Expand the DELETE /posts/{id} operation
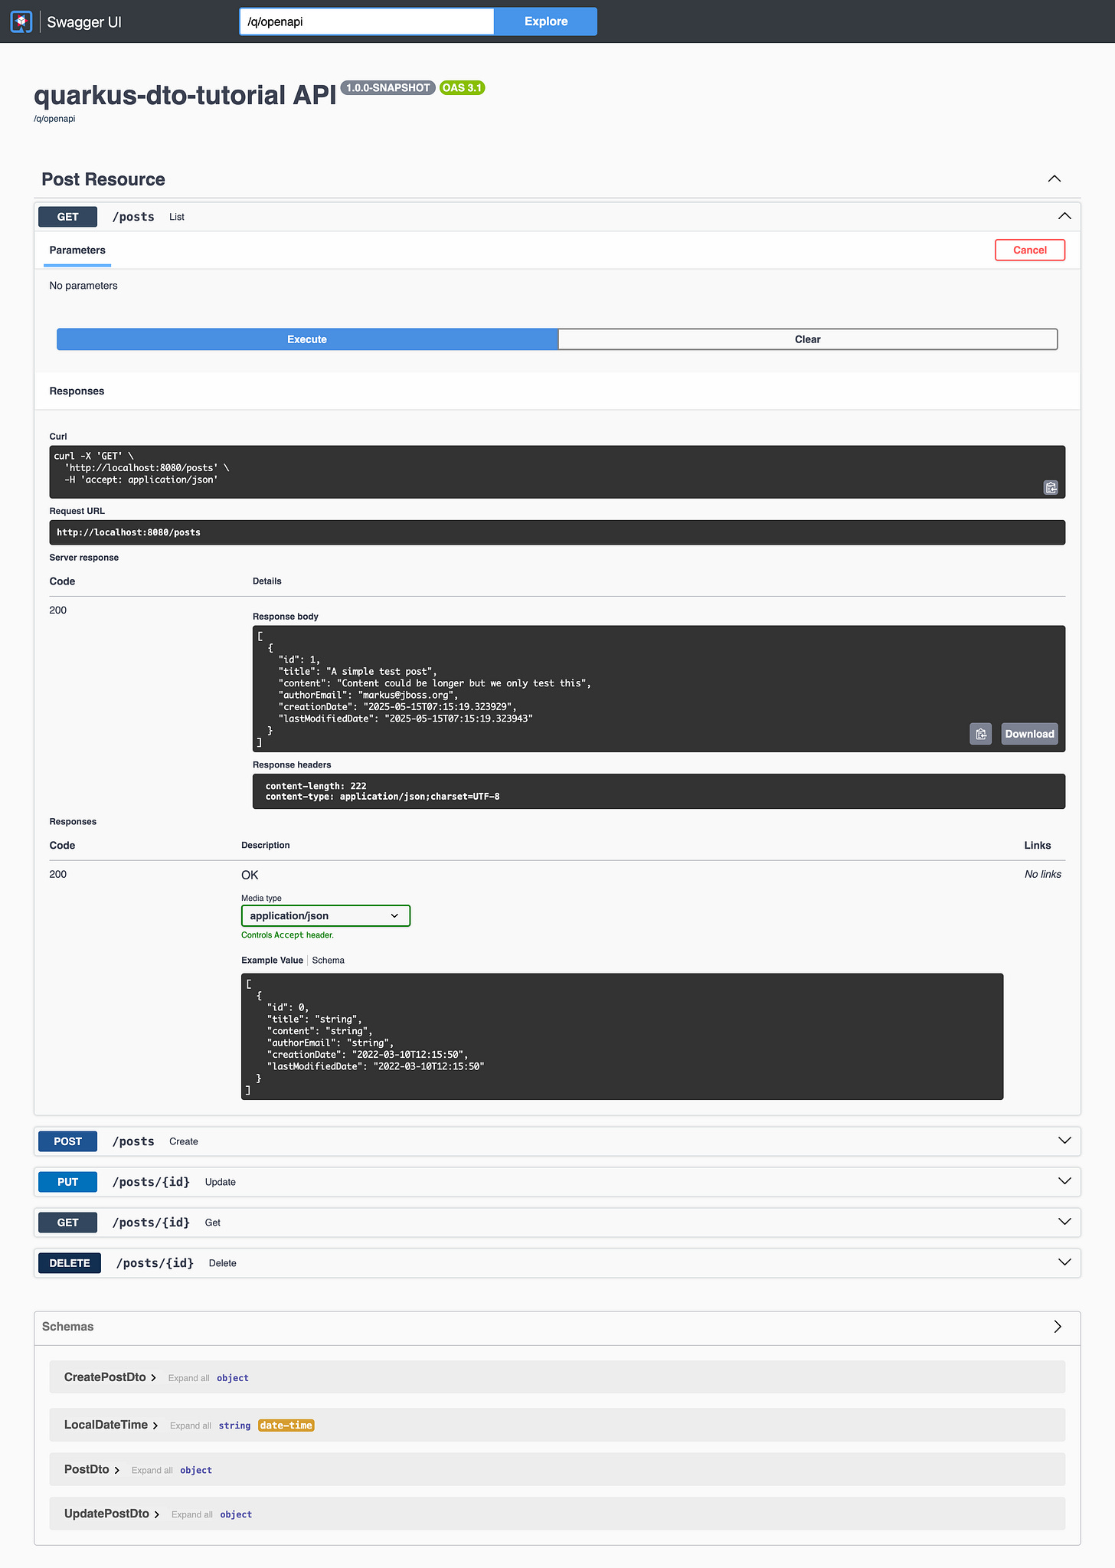 1064,1262
